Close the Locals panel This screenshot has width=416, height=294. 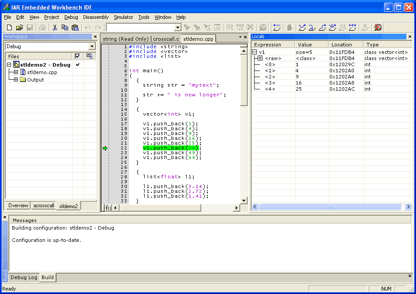[409, 36]
